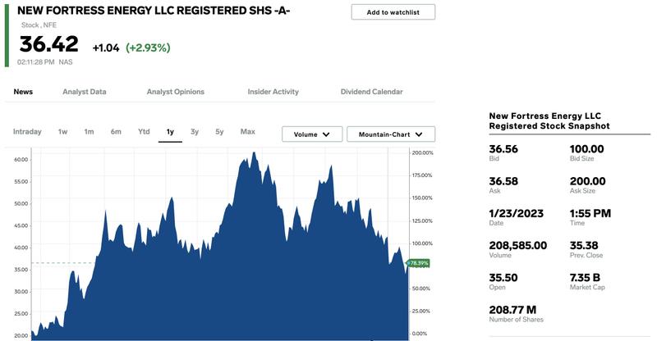Image resolution: width=657 pixels, height=341 pixels.
Task: Select Ytd chart range
Action: (144, 132)
